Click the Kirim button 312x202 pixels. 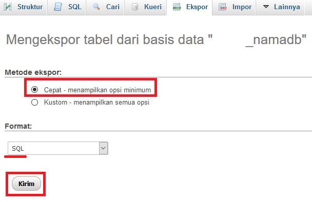click(x=26, y=184)
